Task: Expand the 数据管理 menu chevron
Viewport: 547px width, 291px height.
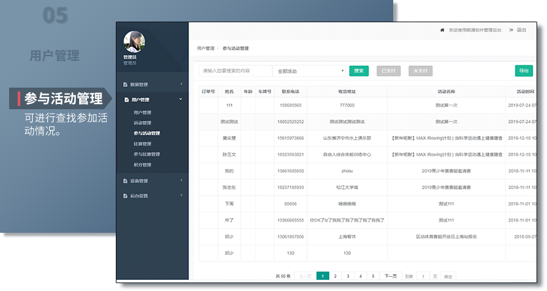Action: coord(181,84)
